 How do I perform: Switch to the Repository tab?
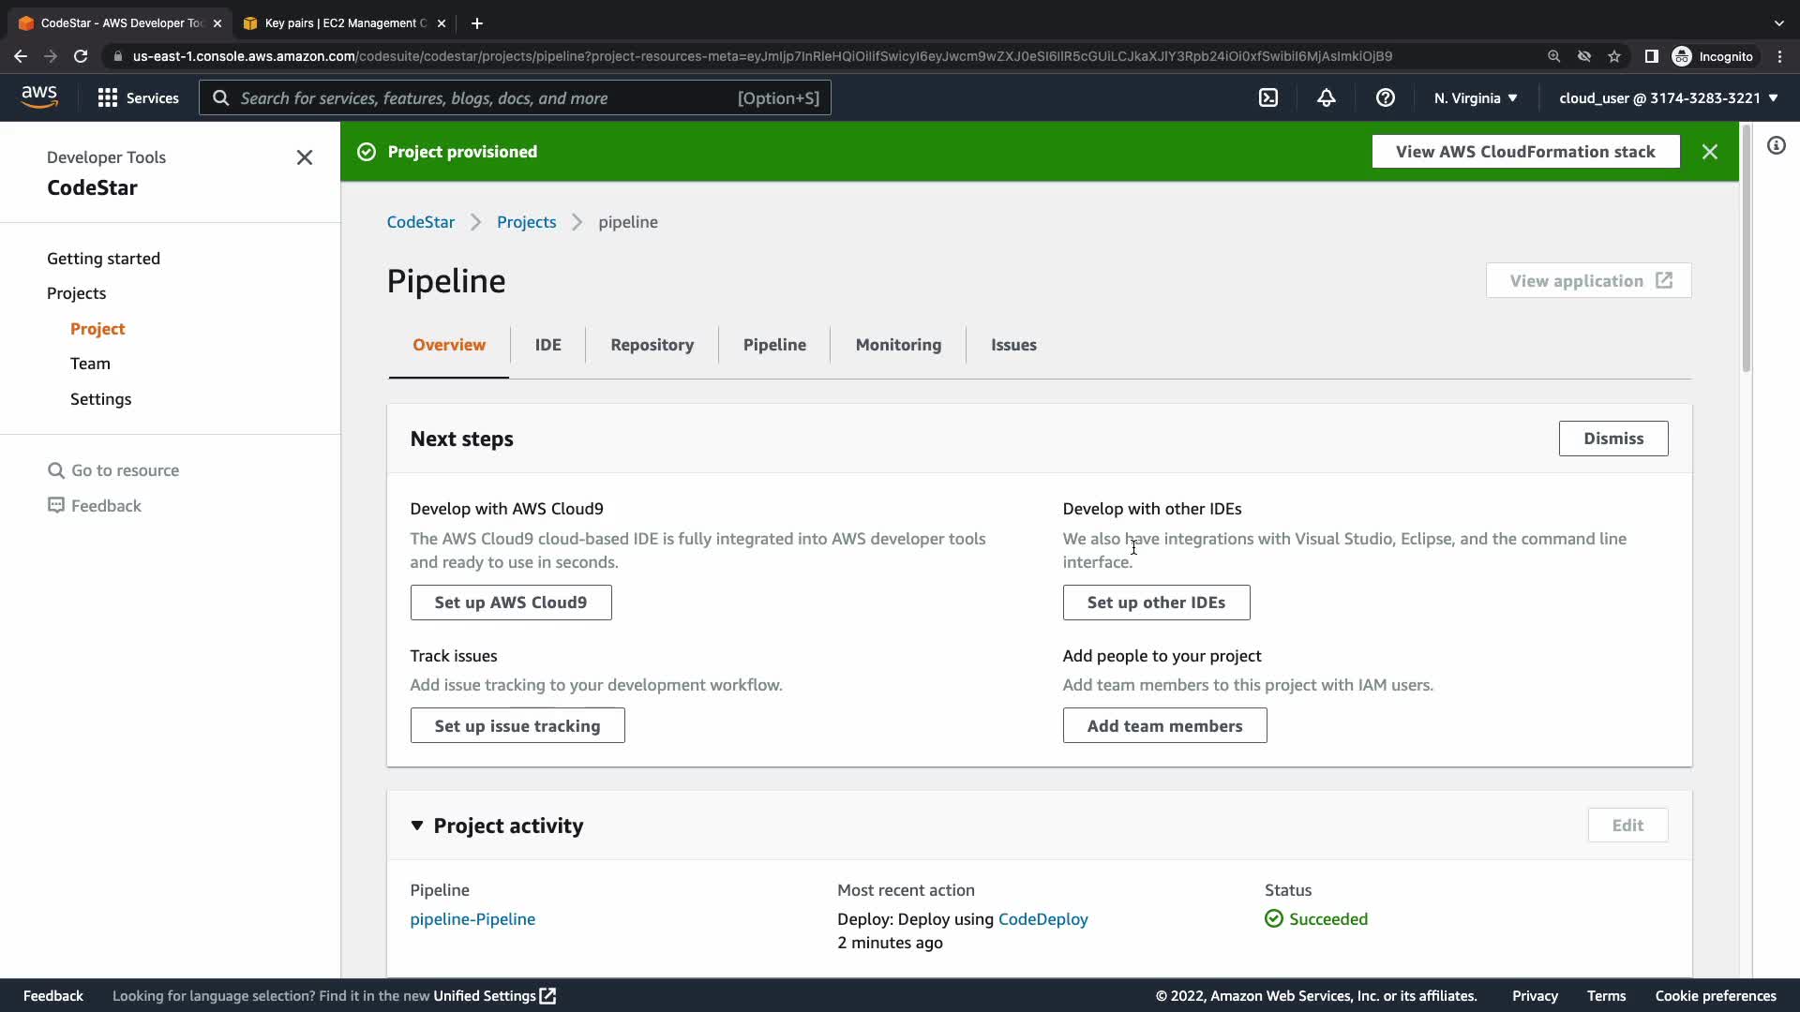click(652, 345)
